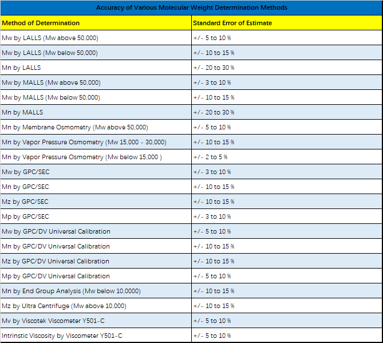Select Mp by GPC/DV Universal Calibration cell
Viewport: 383px width, 343px height.
point(96,276)
